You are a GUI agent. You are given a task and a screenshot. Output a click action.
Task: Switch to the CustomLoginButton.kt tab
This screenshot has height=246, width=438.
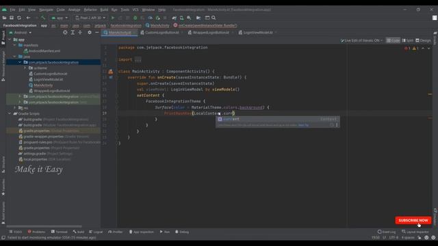pyautogui.click(x=162, y=33)
